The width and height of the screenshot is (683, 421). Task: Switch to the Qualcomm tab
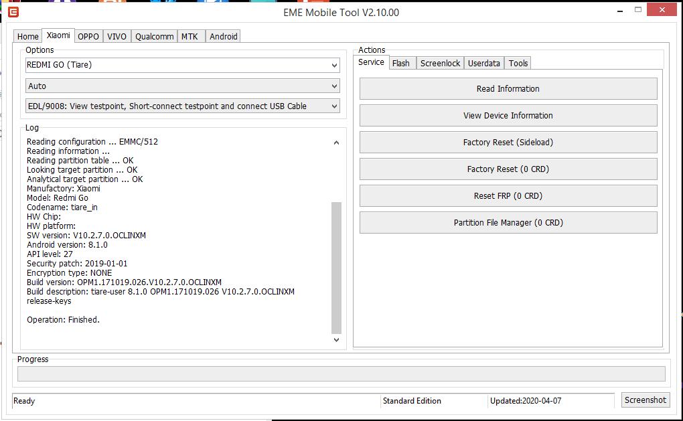[x=154, y=37]
